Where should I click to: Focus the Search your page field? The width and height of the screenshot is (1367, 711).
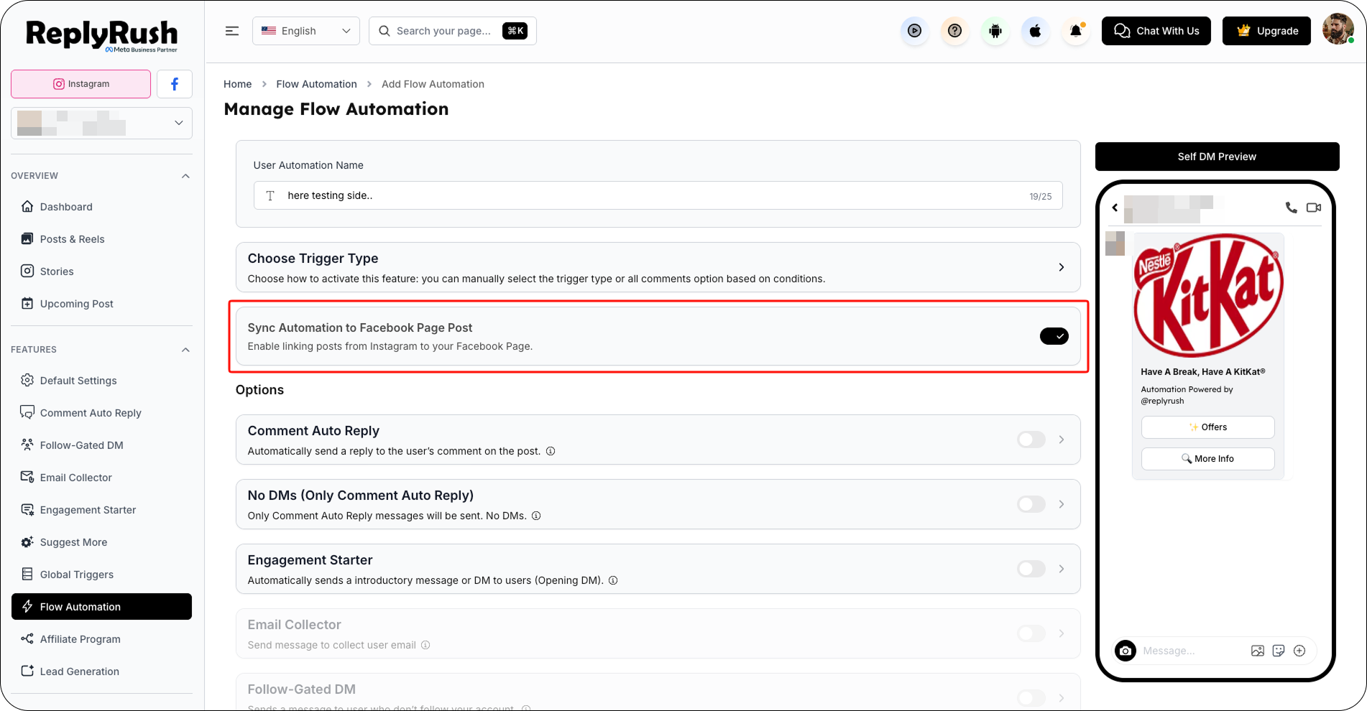(x=453, y=31)
